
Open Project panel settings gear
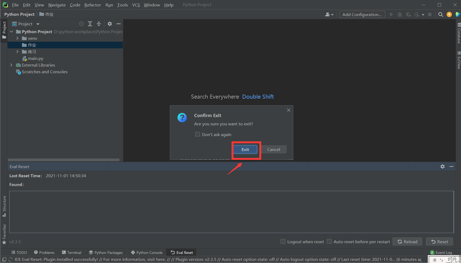110,24
